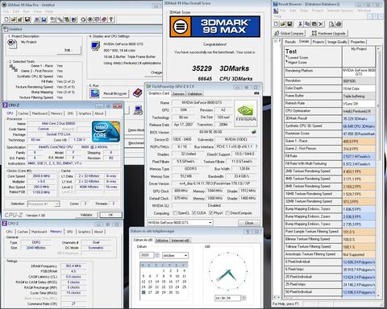387x309 pixels.
Task: Switch to Image Quality tab in Result Browser
Action: pos(338,42)
